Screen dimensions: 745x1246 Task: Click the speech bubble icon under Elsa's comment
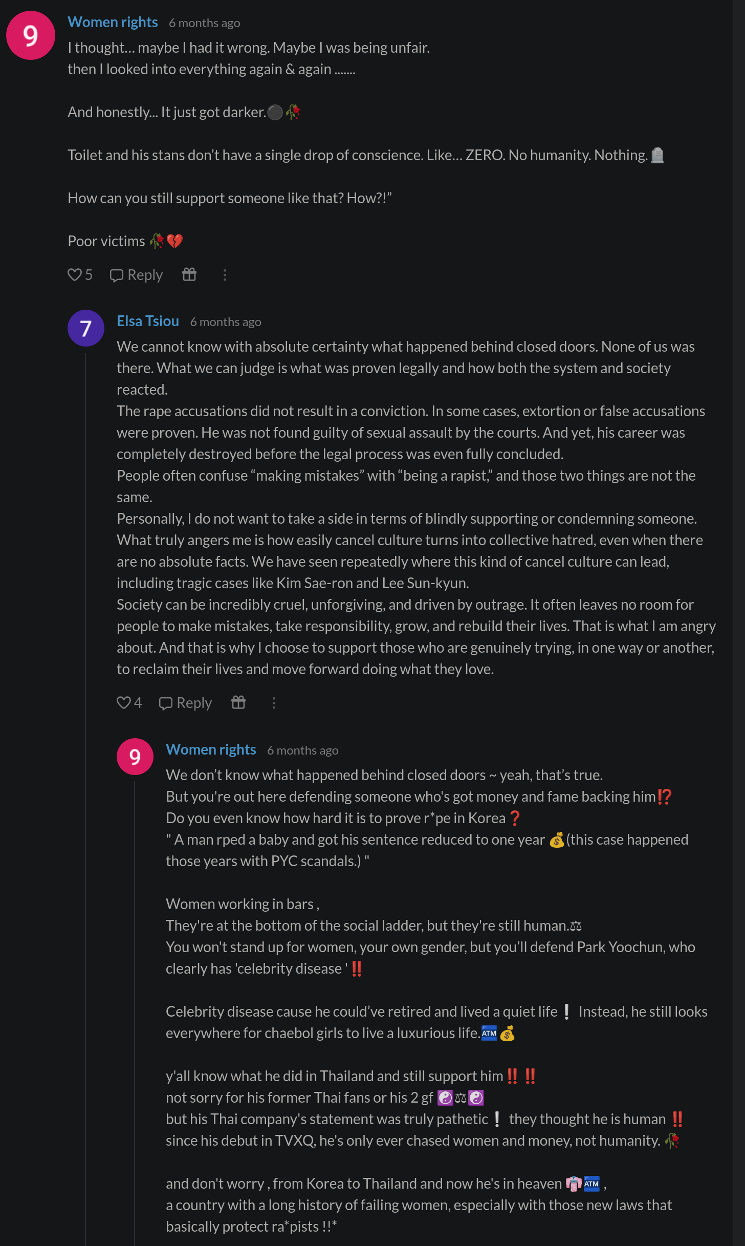pos(165,703)
